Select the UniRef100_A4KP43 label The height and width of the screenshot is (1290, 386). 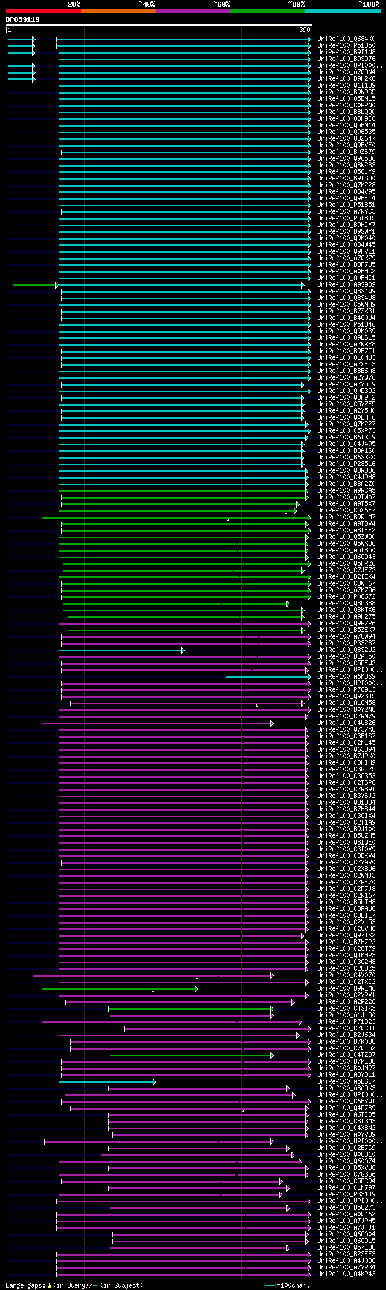click(346, 1274)
